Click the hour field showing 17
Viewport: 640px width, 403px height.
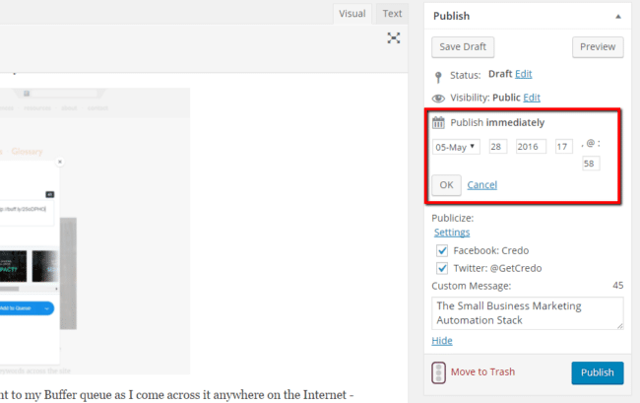(563, 147)
